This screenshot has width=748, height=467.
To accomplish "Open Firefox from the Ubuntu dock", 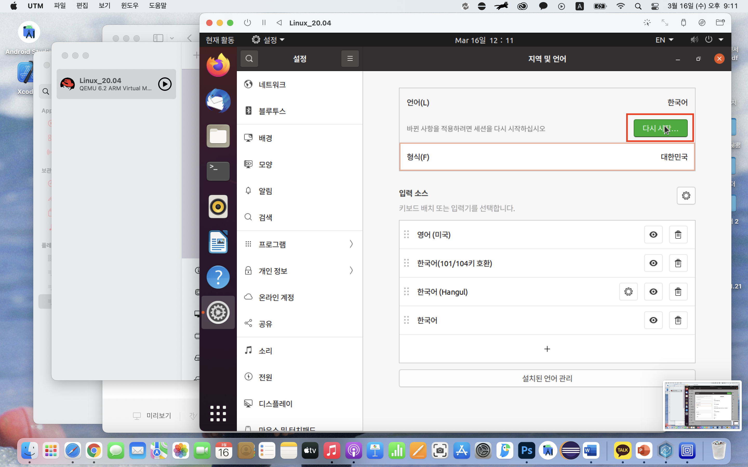I will coord(218,65).
